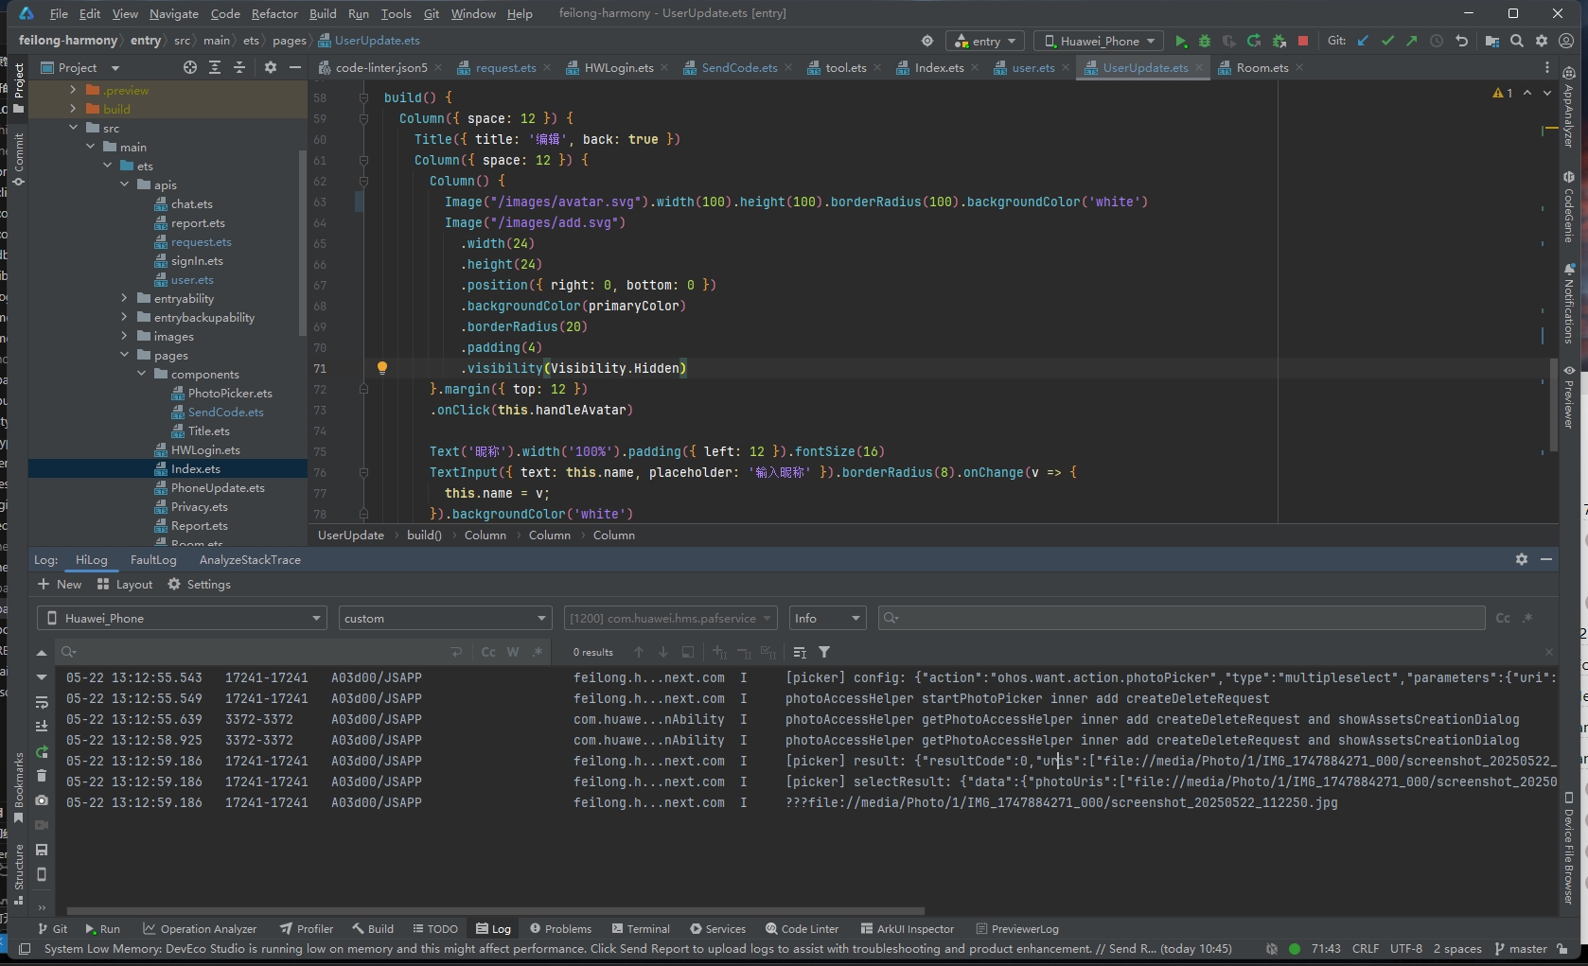Click the filter funnel icon in log search
This screenshot has width=1588, height=966.
pos(824,652)
